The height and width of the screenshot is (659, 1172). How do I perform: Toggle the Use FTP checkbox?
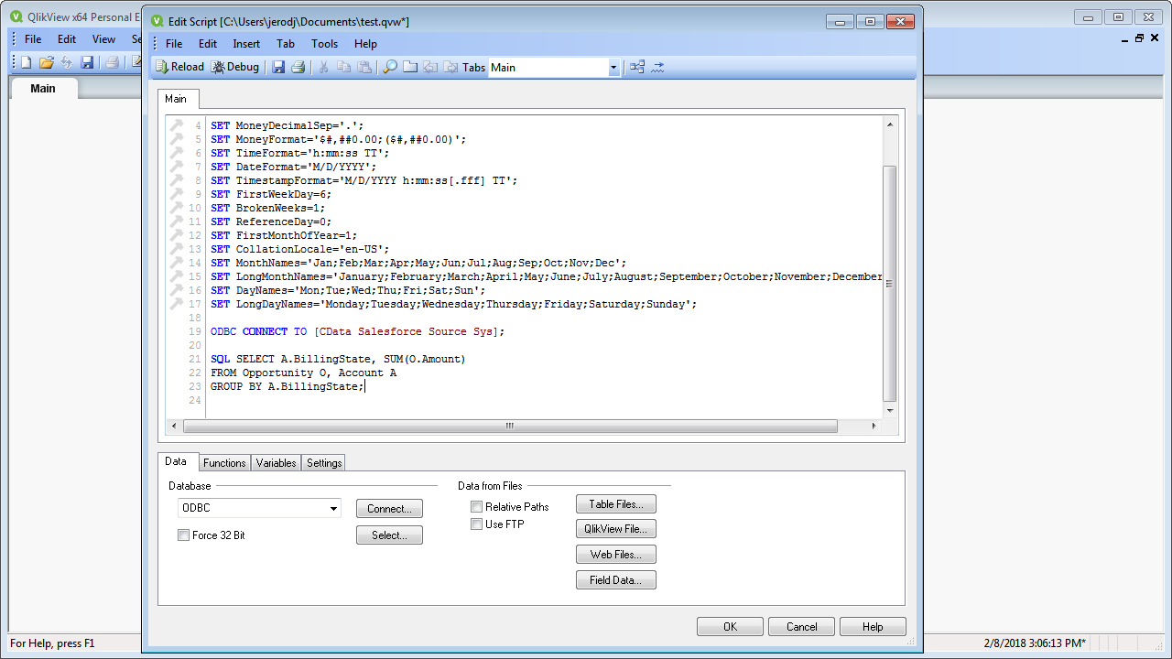(476, 524)
